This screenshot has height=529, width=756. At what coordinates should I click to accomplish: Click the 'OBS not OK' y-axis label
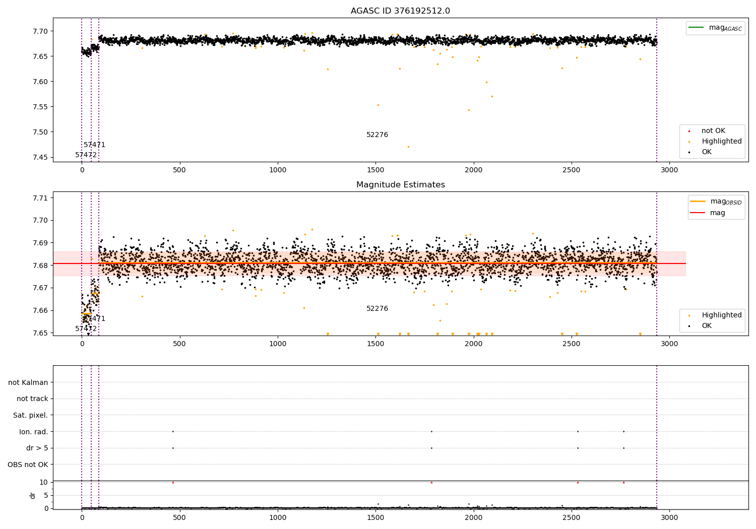(28, 465)
